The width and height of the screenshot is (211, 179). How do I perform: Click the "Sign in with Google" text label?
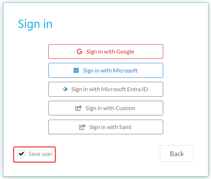click(x=110, y=52)
